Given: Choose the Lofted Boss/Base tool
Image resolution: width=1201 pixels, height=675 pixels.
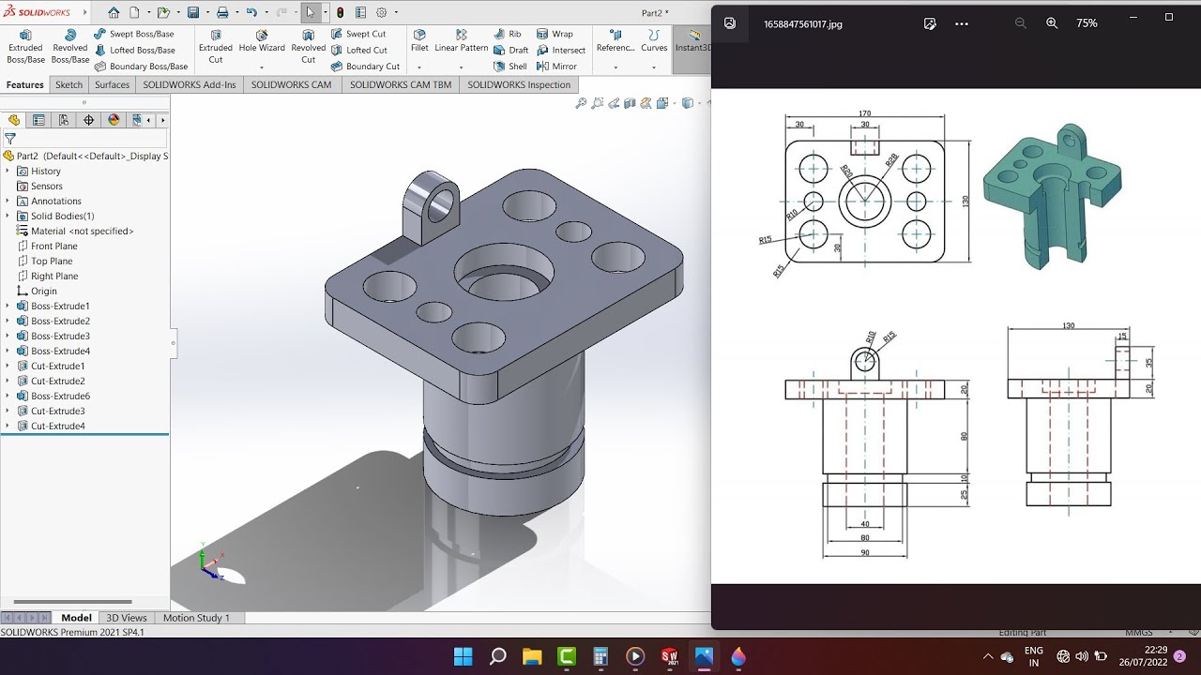Looking at the screenshot, I should [134, 50].
